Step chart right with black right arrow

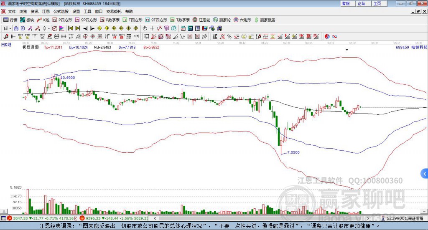tap(92, 28)
